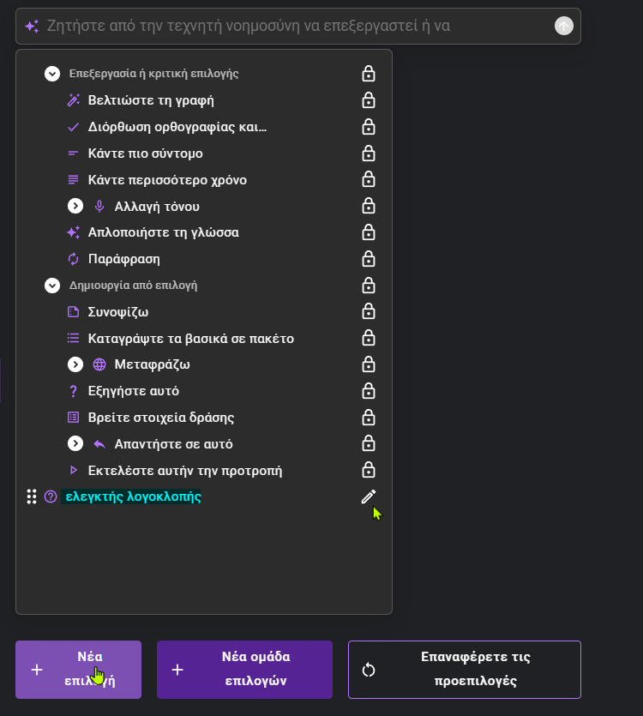The width and height of the screenshot is (643, 716).
Task: Click the pencil edit icon for ελεγκτής λογοκλοπής
Action: coord(369,496)
